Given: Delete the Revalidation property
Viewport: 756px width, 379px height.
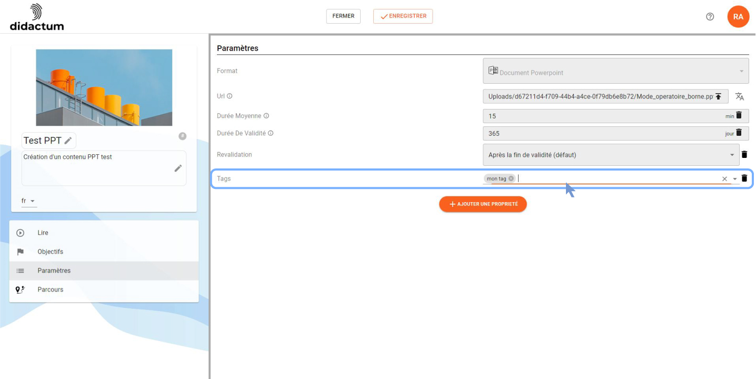Looking at the screenshot, I should coord(744,155).
